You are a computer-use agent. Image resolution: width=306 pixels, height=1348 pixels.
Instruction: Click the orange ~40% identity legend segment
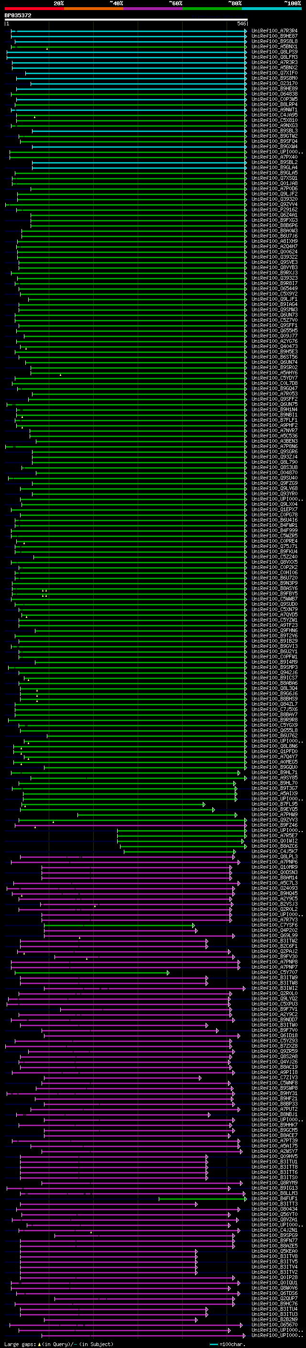[94, 9]
